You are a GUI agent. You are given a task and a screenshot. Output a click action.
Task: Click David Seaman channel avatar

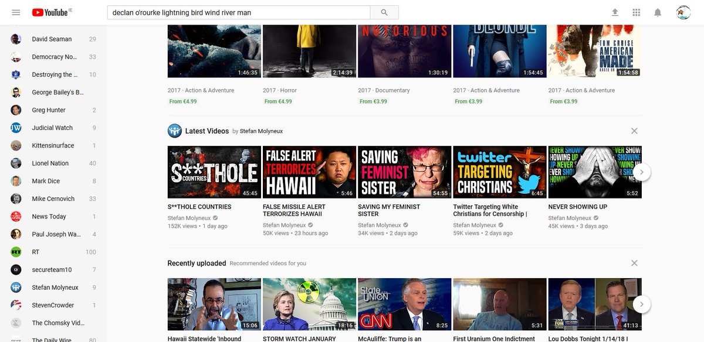click(16, 39)
